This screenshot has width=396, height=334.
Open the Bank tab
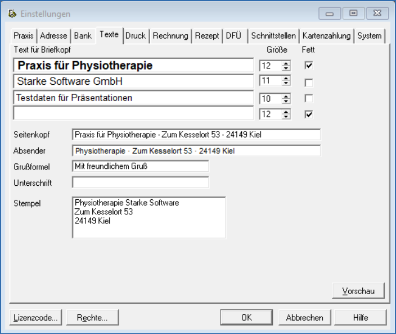tap(83, 36)
